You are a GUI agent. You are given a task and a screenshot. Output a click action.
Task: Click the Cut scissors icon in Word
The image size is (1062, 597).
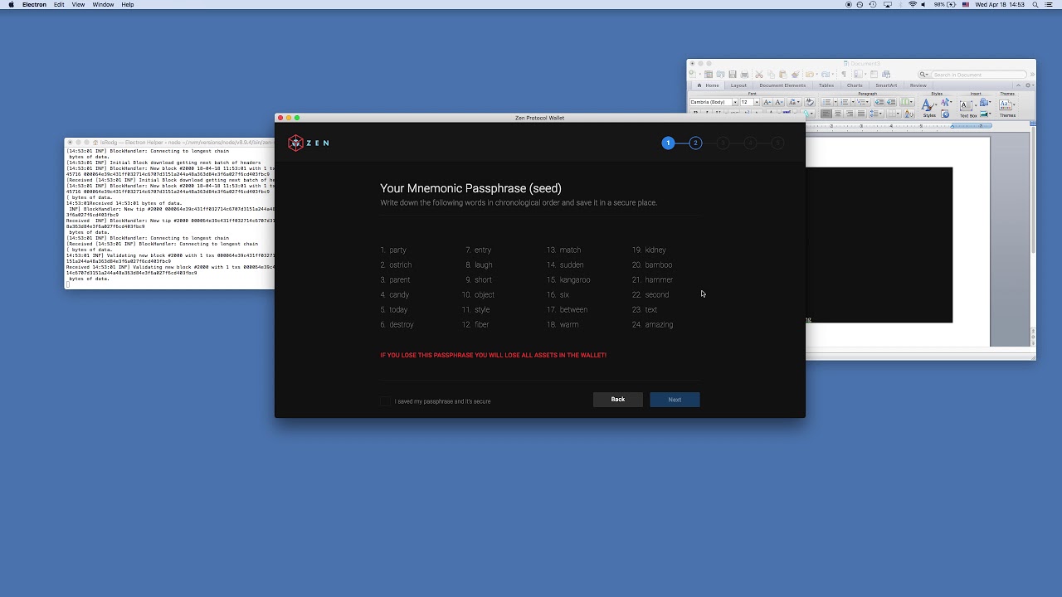pos(759,75)
